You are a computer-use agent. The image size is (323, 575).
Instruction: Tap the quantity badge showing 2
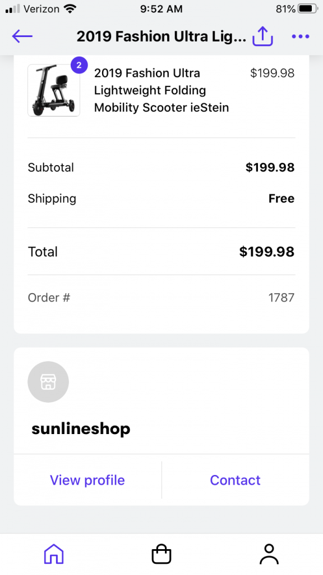[x=79, y=66]
